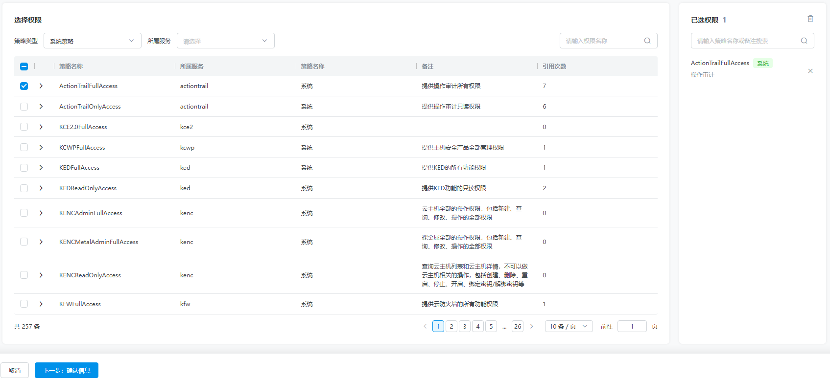Image resolution: width=830 pixels, height=380 pixels.
Task: Open the 10条/页 page size dropdown
Action: 568,326
